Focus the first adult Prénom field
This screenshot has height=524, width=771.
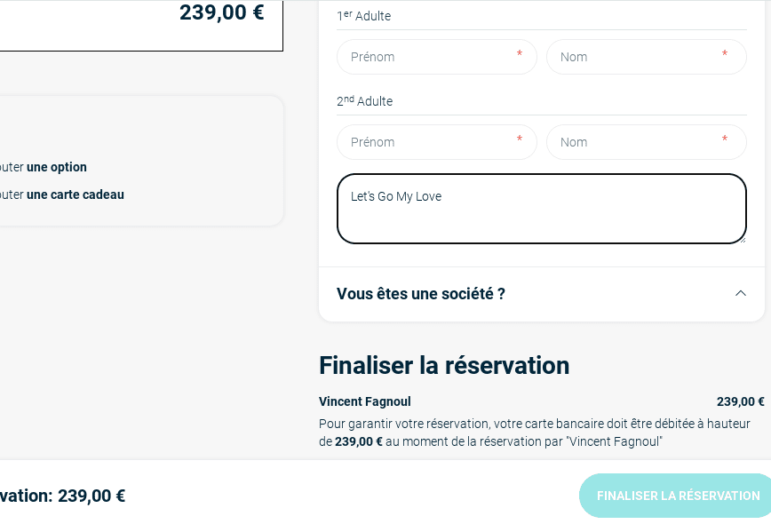(437, 57)
